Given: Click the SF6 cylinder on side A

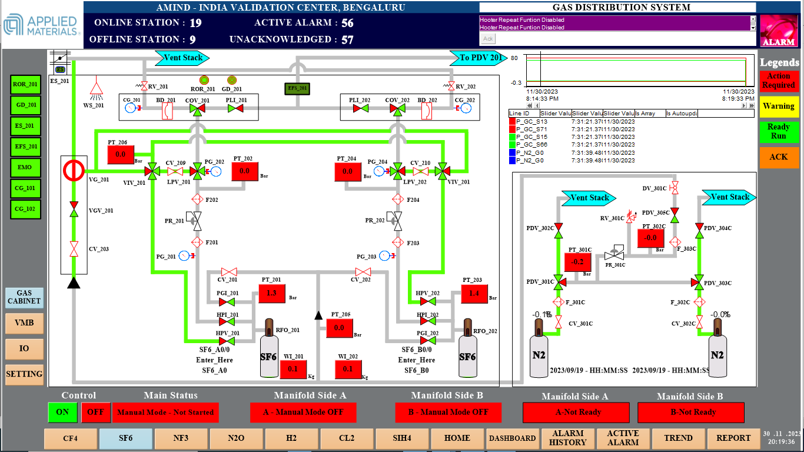Looking at the screenshot, I should click(269, 348).
